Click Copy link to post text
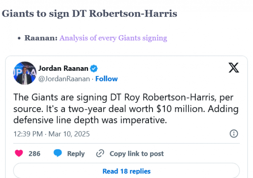 point(137,154)
